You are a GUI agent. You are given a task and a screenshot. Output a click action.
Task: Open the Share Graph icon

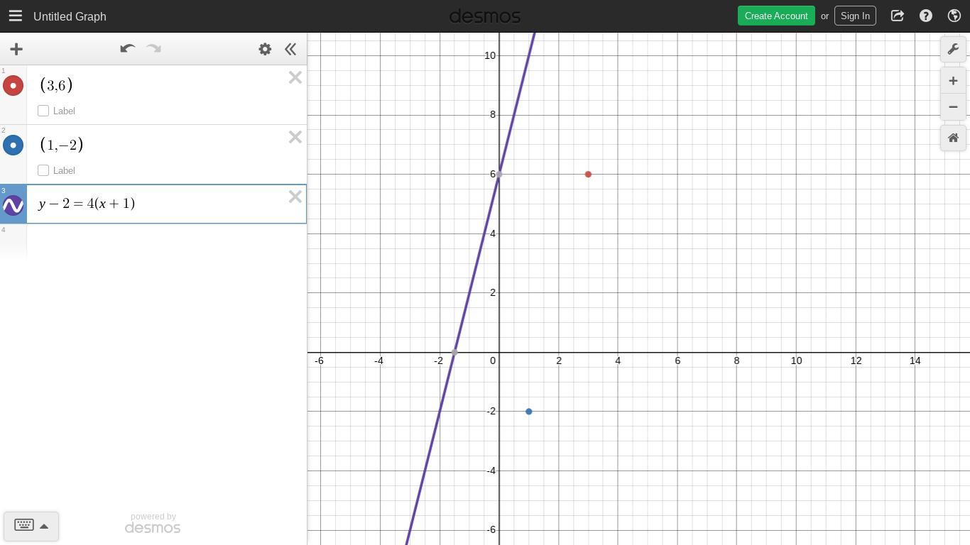898,16
